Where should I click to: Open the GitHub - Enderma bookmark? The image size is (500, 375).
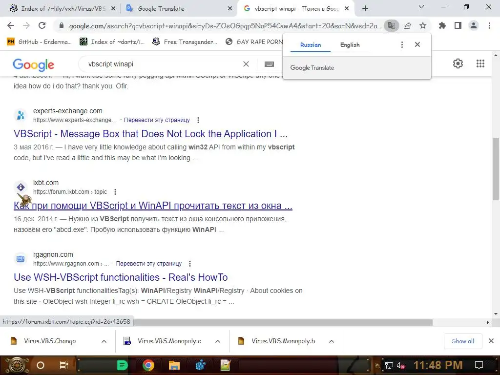pyautogui.click(x=39, y=42)
